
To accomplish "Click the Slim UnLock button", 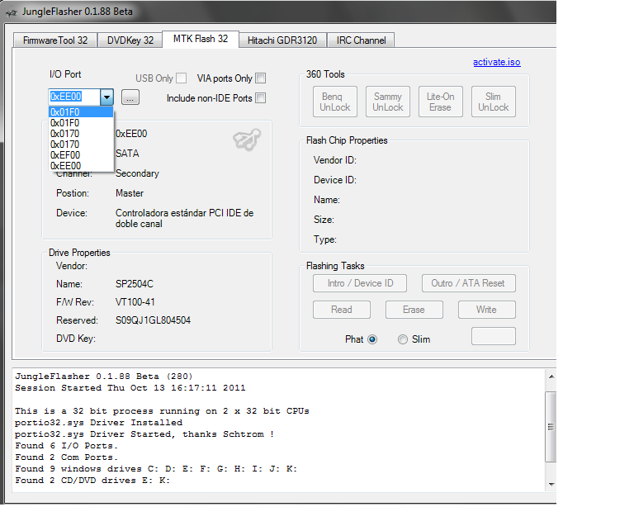I will pyautogui.click(x=494, y=102).
